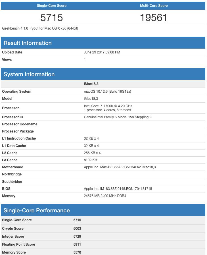Click the Geekbench 4.1.0 Tryout version text

[40, 28]
